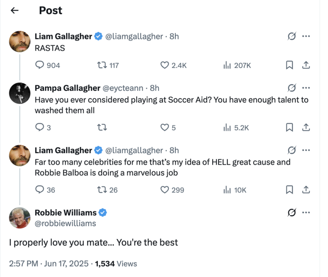
Task: Open Grok icon on RASTAS post
Action: coord(292,37)
